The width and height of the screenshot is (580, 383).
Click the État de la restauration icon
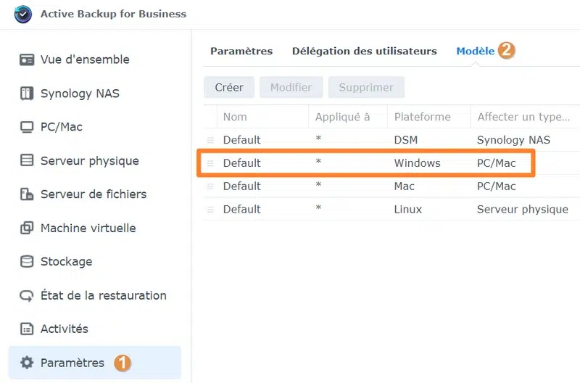27,295
